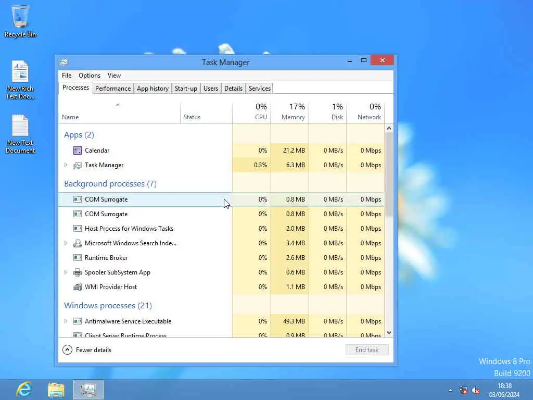533x400 pixels.
Task: Click the Runtime Broker process icon
Action: click(78, 258)
